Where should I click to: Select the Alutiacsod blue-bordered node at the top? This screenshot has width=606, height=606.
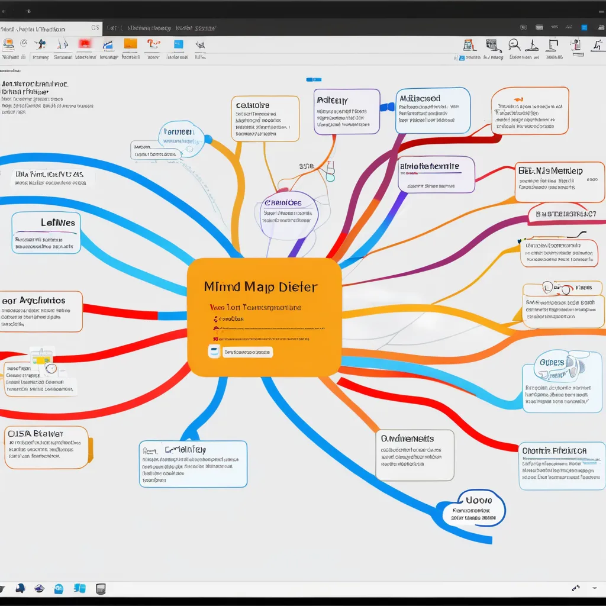[x=433, y=111]
